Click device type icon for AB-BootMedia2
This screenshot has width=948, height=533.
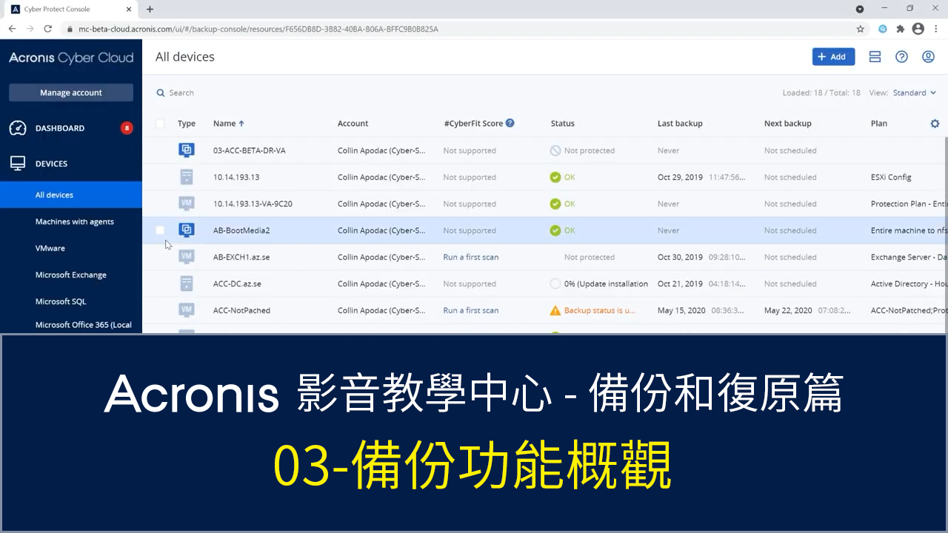tap(187, 230)
